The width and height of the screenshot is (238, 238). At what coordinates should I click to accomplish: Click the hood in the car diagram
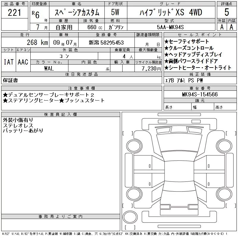[x=179, y=143]
